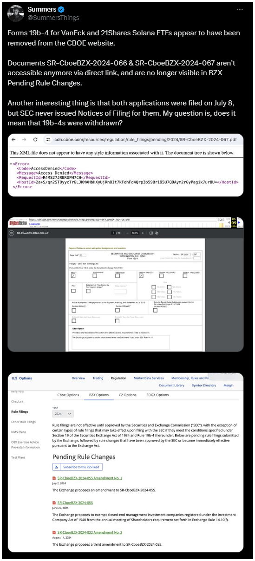Select Test Plans in the sidebar
Viewport: 255px width, 561px height.
pyautogui.click(x=18, y=457)
